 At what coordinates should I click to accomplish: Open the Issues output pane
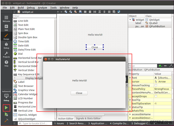59,123
